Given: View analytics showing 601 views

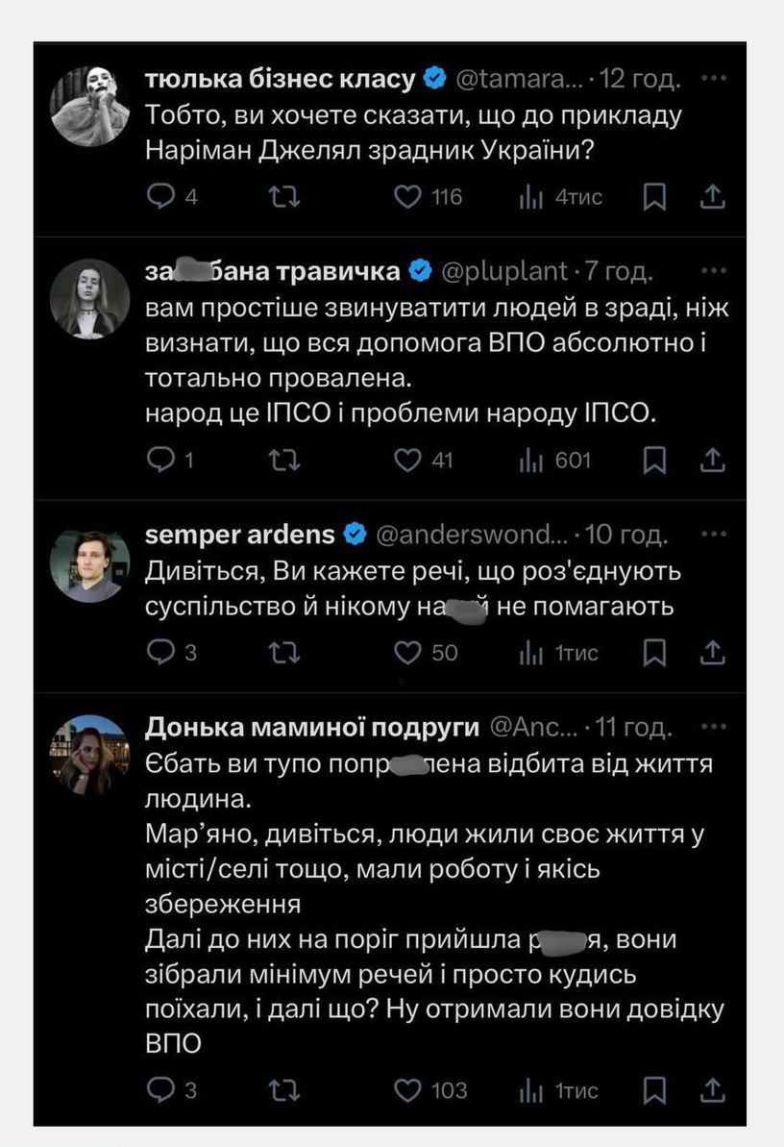Looking at the screenshot, I should pyautogui.click(x=554, y=461).
